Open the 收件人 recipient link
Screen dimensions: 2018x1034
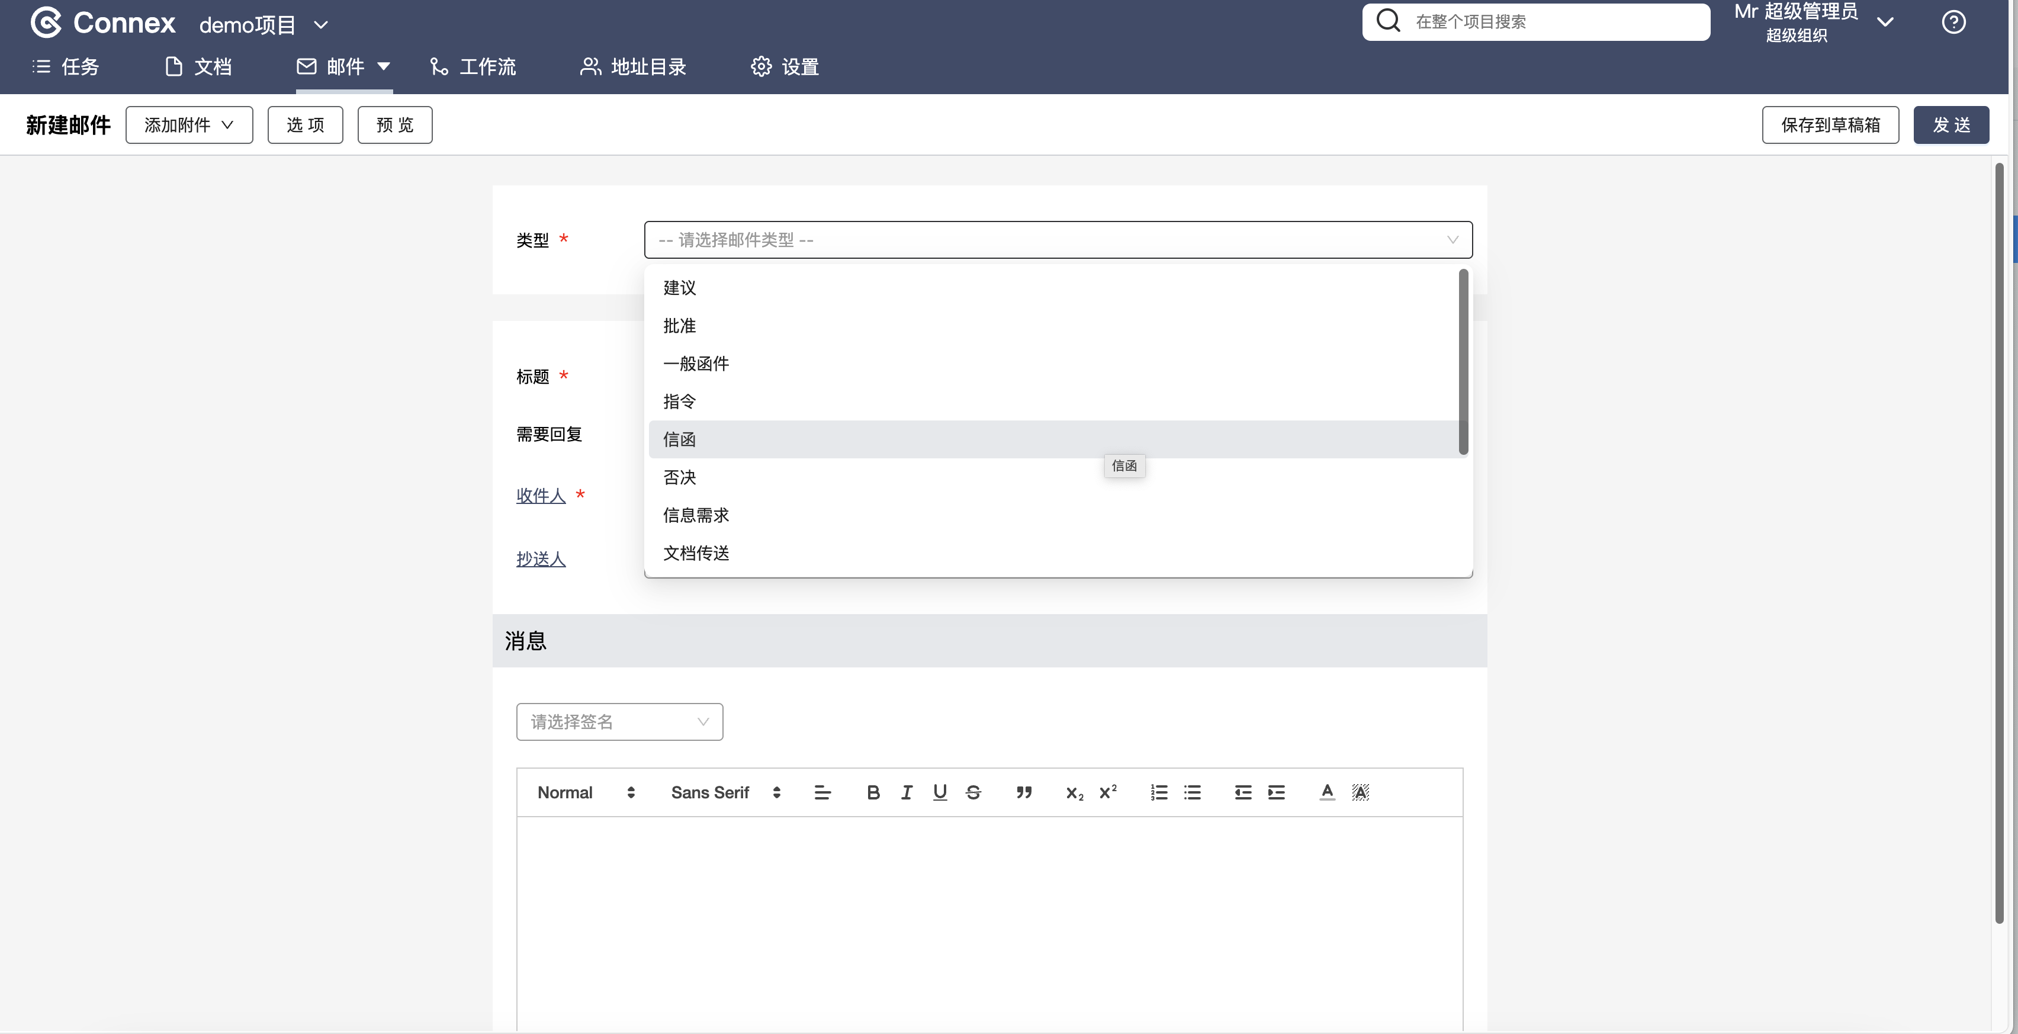tap(541, 496)
